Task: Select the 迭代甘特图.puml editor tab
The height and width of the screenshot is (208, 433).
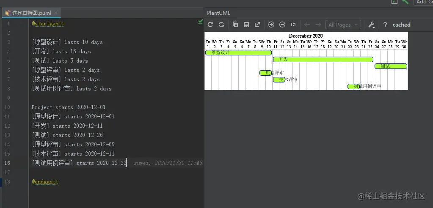Action: click(31, 13)
